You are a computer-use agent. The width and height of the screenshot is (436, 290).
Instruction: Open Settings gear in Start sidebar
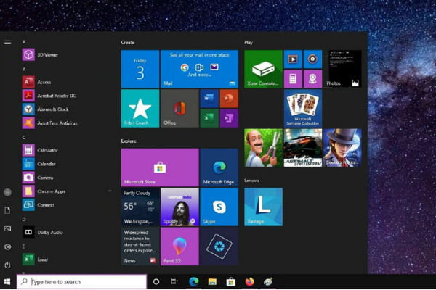click(x=7, y=246)
